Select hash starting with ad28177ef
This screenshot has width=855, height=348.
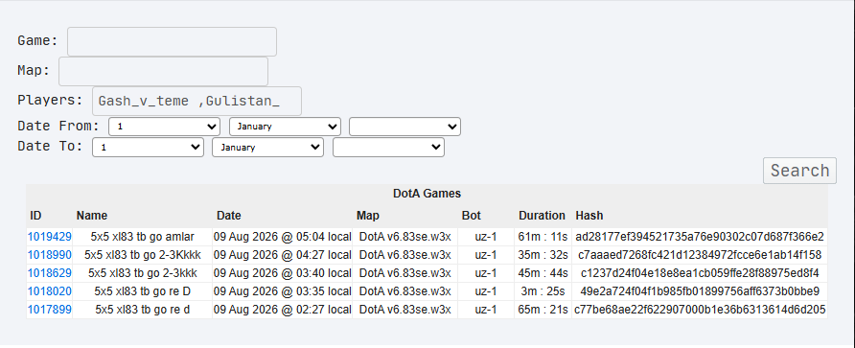click(x=700, y=237)
